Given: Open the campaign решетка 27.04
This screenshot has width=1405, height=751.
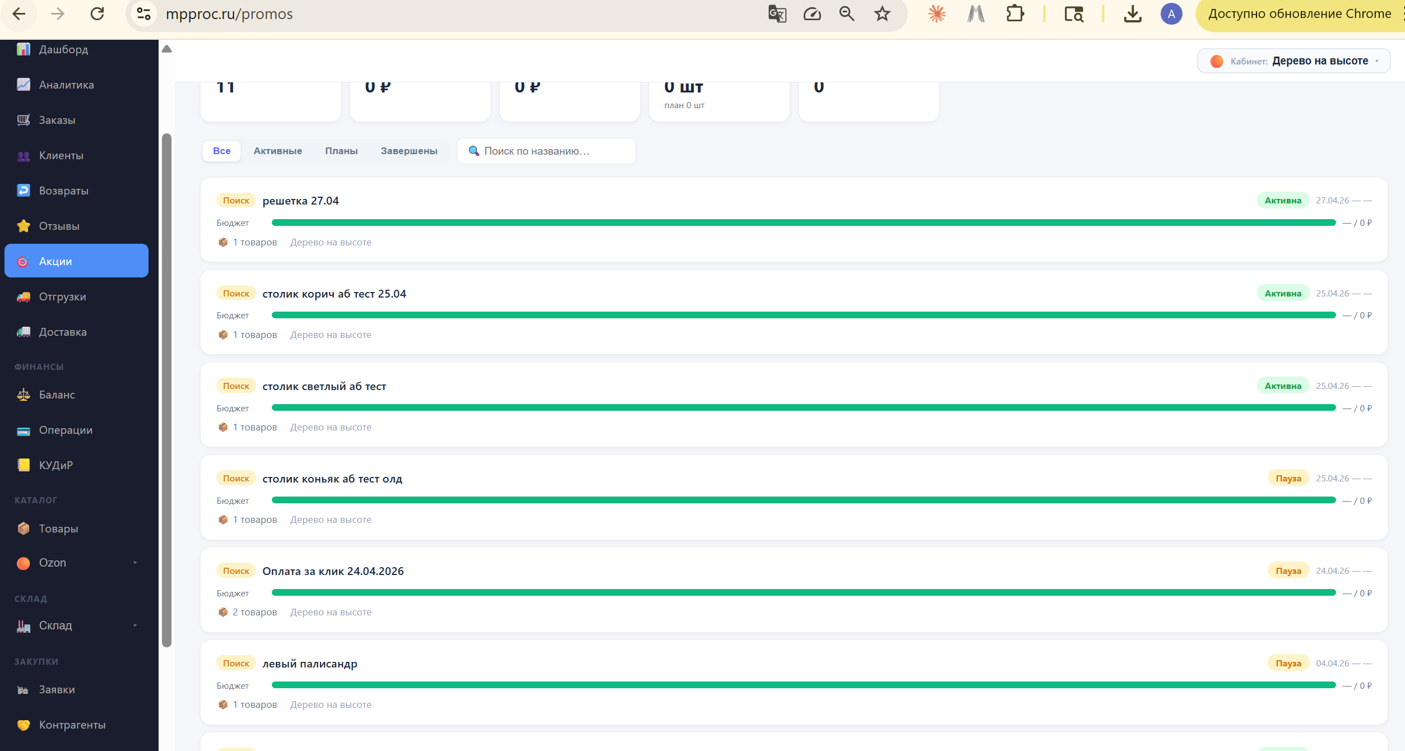Looking at the screenshot, I should click(300, 201).
